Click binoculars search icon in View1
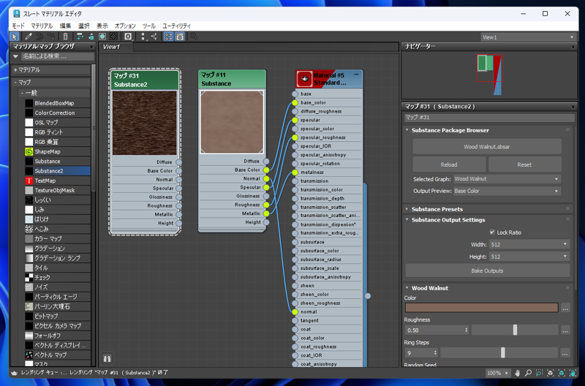 tap(107, 358)
